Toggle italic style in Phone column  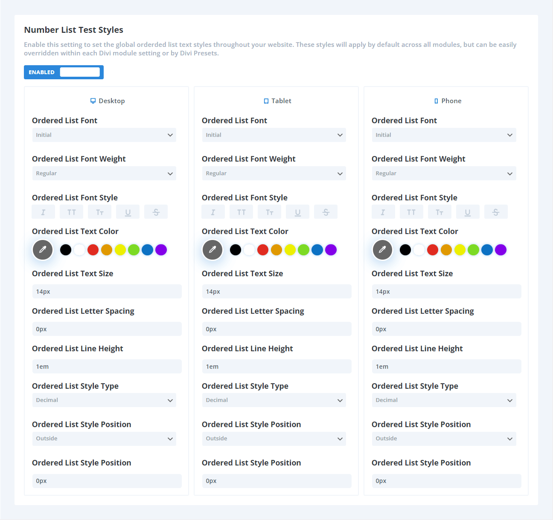tap(383, 212)
